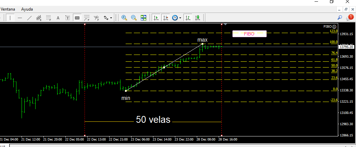Click the 38.2 Fibonacci level label

(334, 71)
